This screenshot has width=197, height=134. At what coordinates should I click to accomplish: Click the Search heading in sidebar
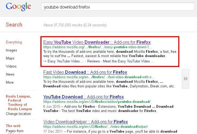[14, 25]
